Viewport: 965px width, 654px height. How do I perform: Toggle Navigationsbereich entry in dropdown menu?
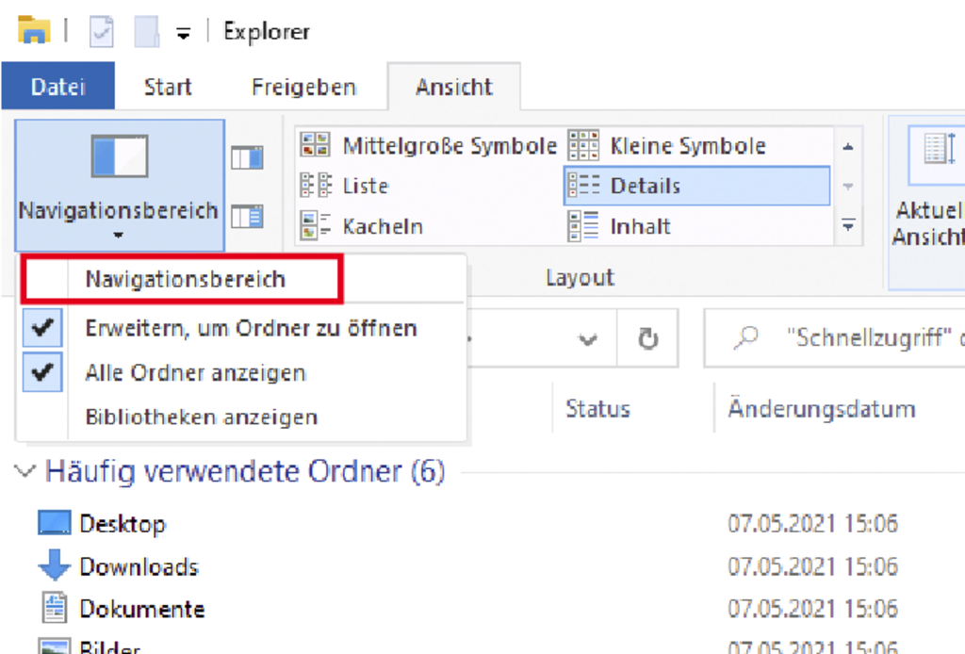coord(185,279)
